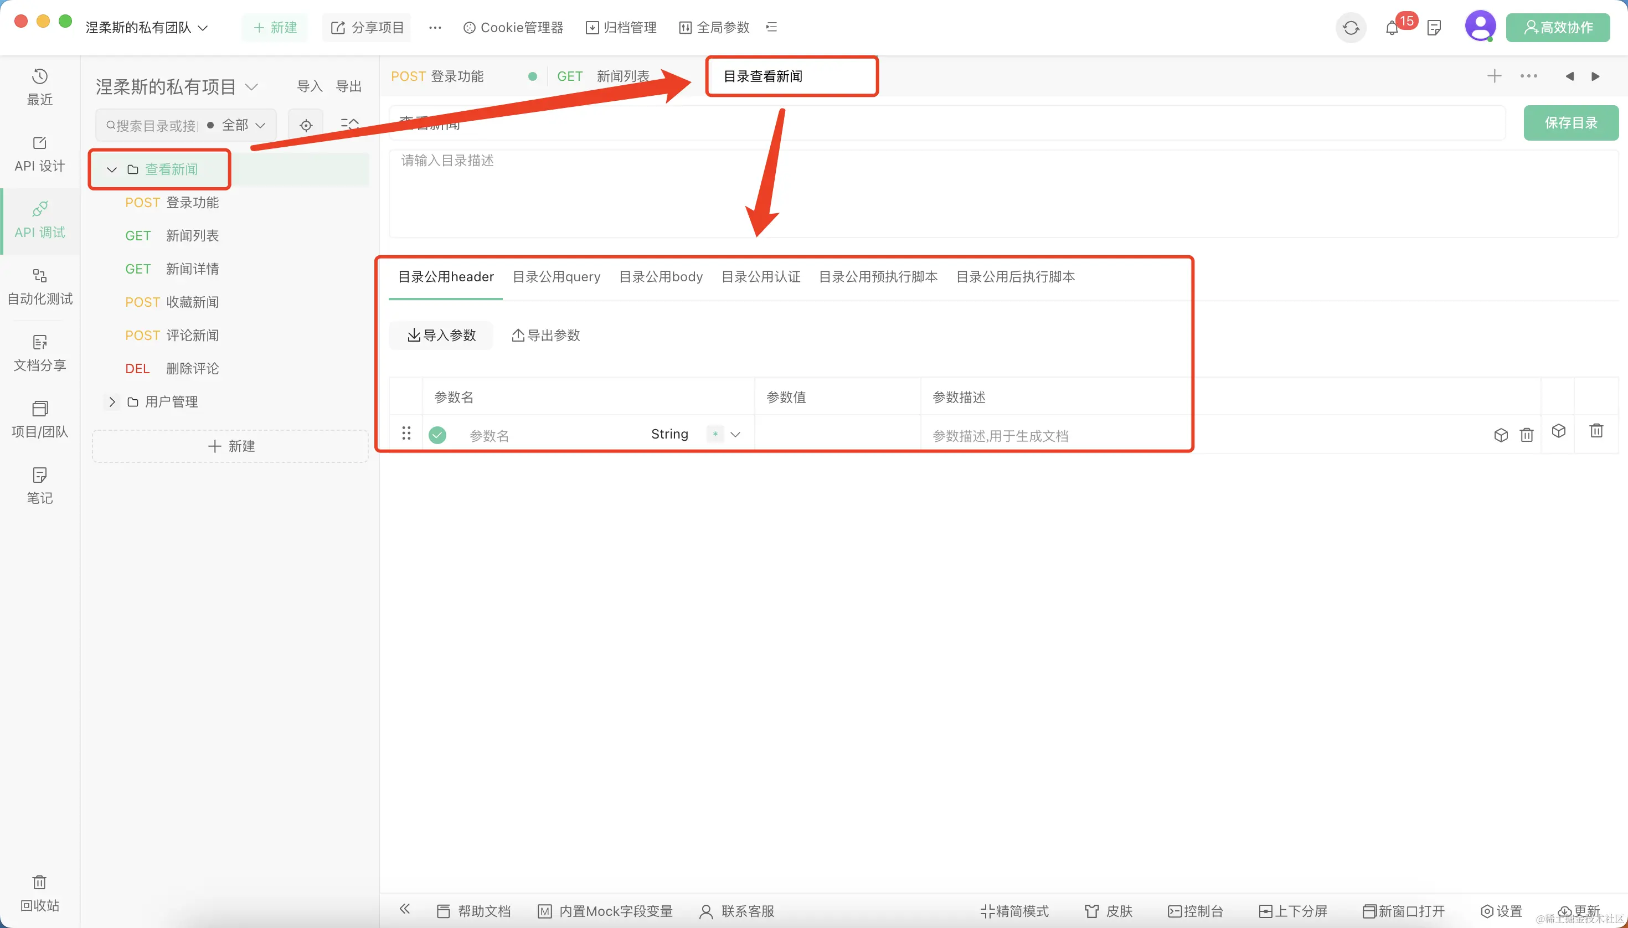Switch to 目录公用query tab
1628x928 pixels.
556,277
